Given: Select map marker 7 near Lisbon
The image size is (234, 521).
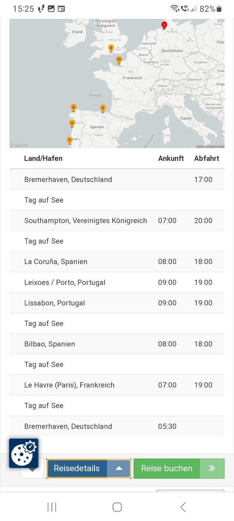Looking at the screenshot, I should pyautogui.click(x=69, y=140).
